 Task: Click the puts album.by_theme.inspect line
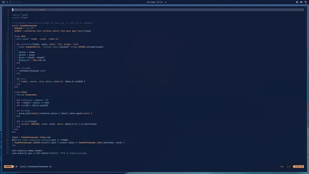click(x=27, y=150)
